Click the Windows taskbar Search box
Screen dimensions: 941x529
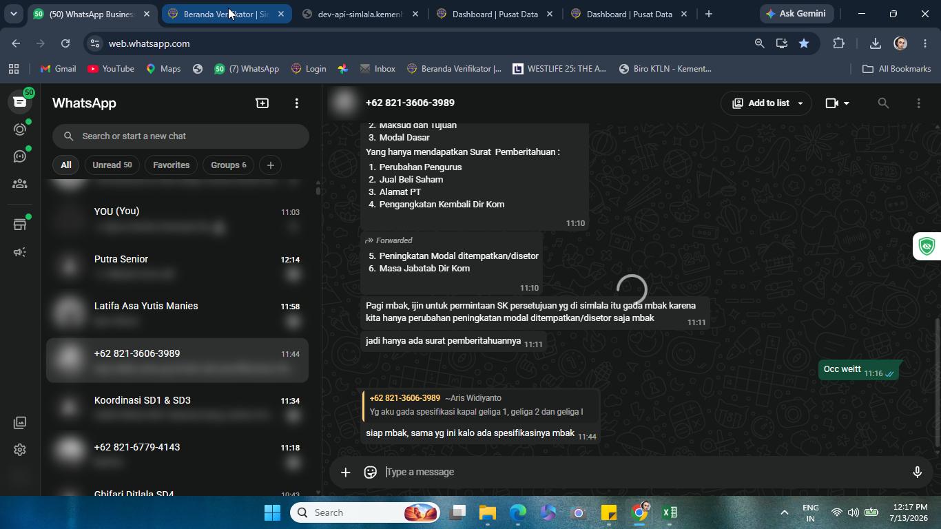[364, 512]
